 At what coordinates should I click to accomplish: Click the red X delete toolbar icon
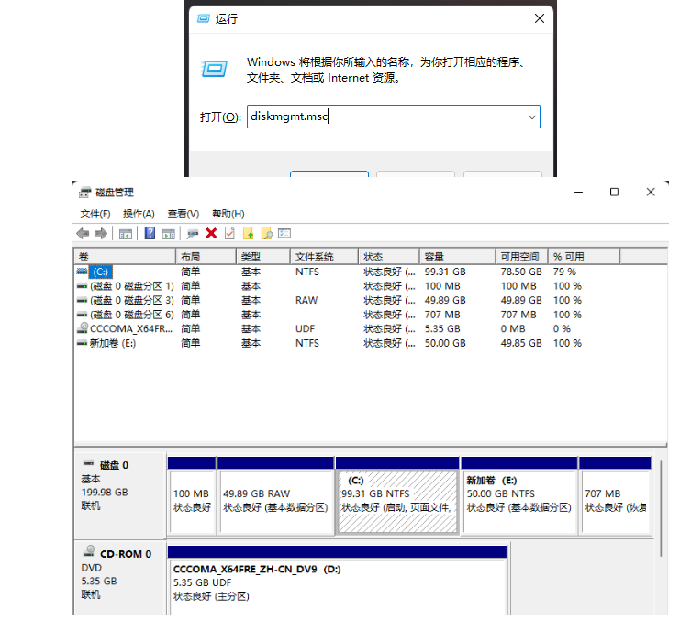pos(211,233)
